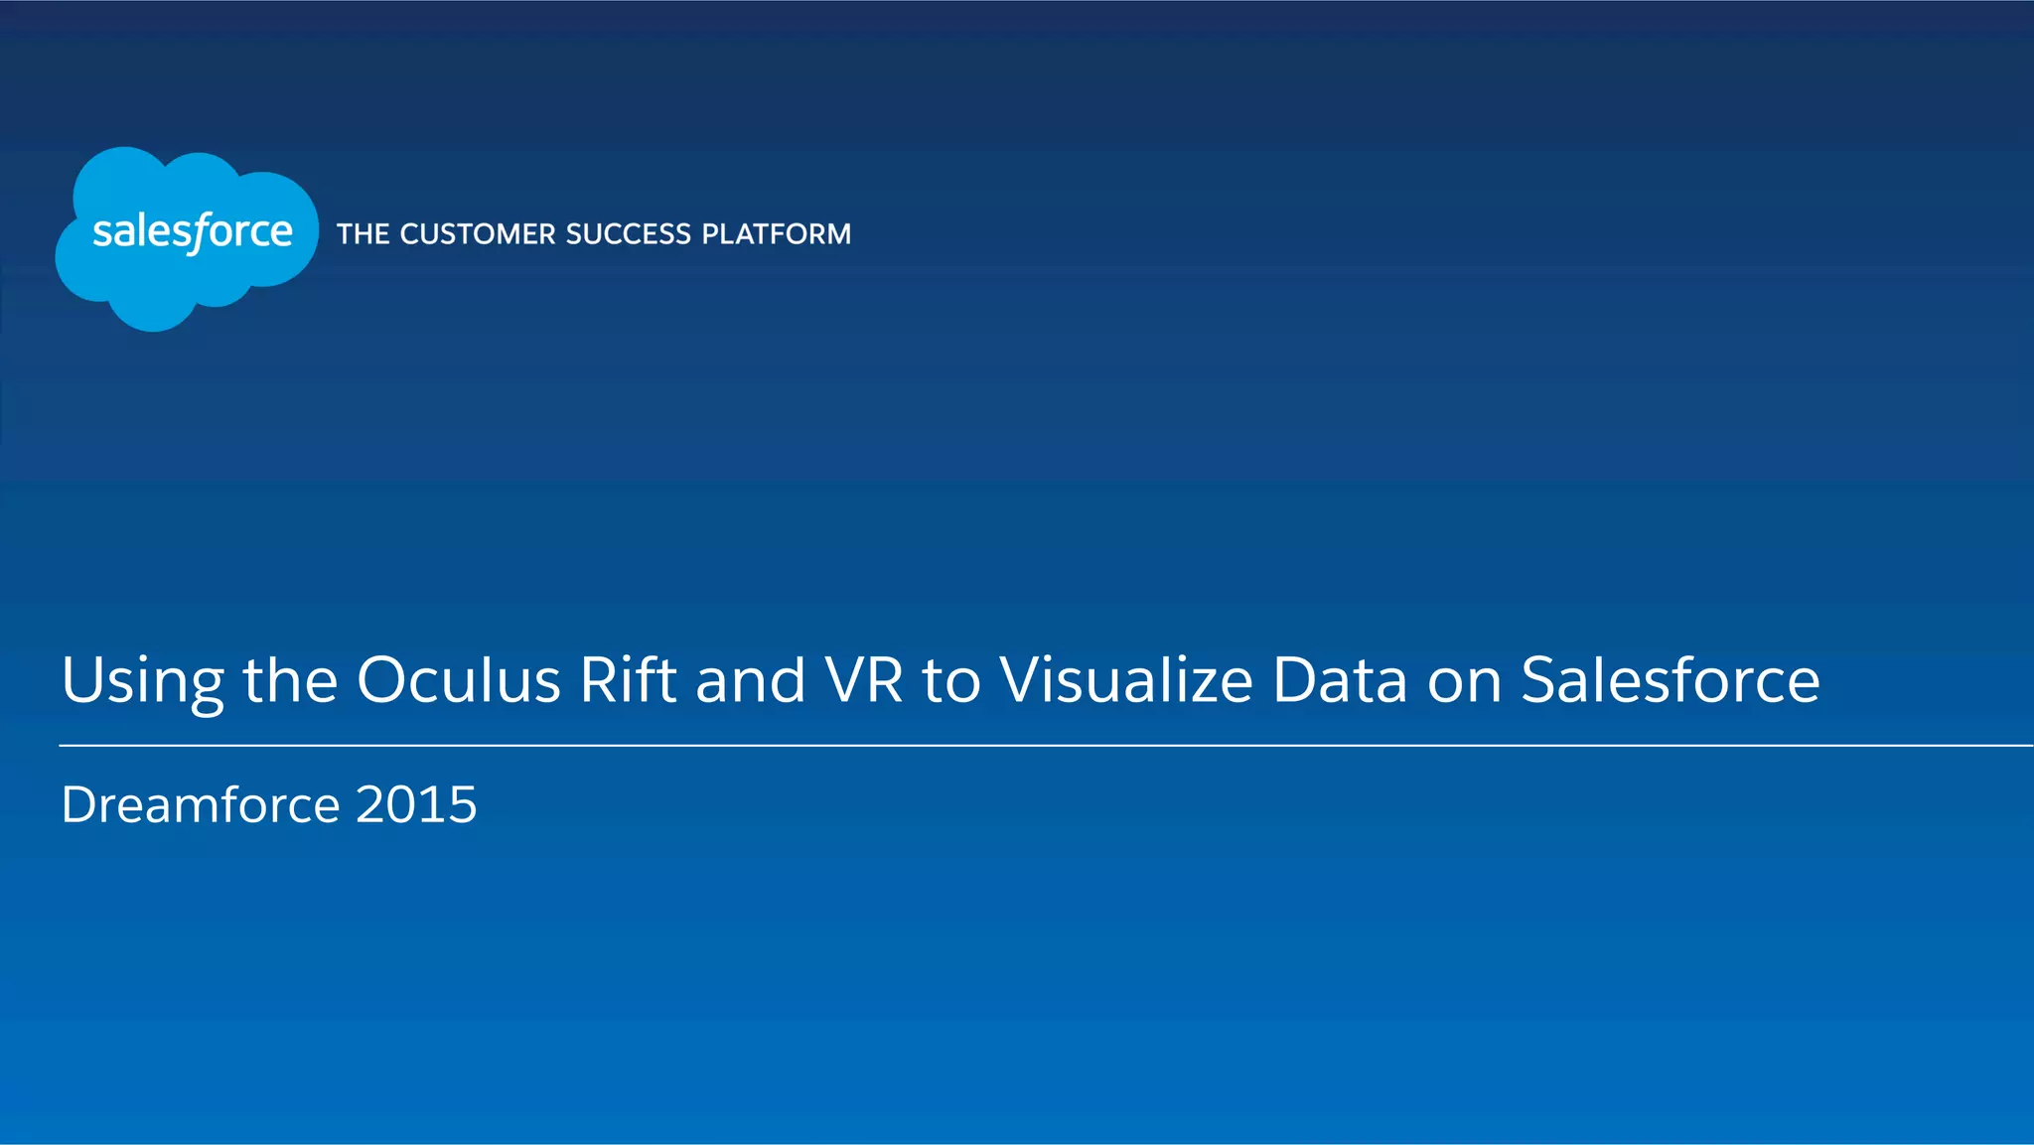Click 'Salesforce' at the title's end

click(x=1671, y=680)
